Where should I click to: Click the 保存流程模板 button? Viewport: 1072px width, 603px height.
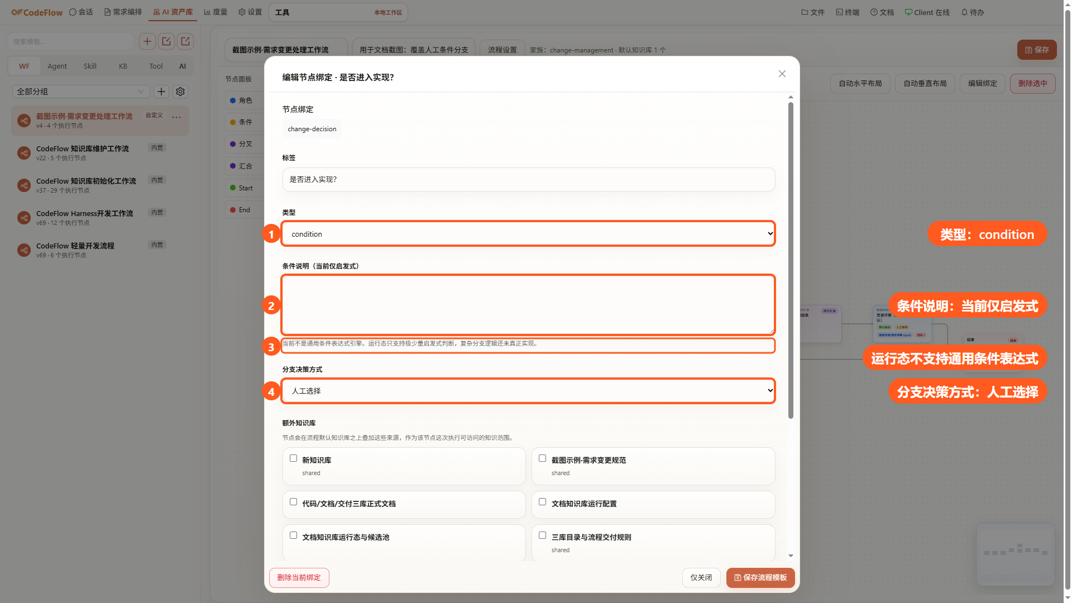(x=760, y=578)
